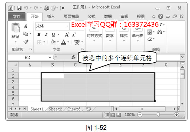
Task: Toggle Bold formatting
Action: [39, 34]
